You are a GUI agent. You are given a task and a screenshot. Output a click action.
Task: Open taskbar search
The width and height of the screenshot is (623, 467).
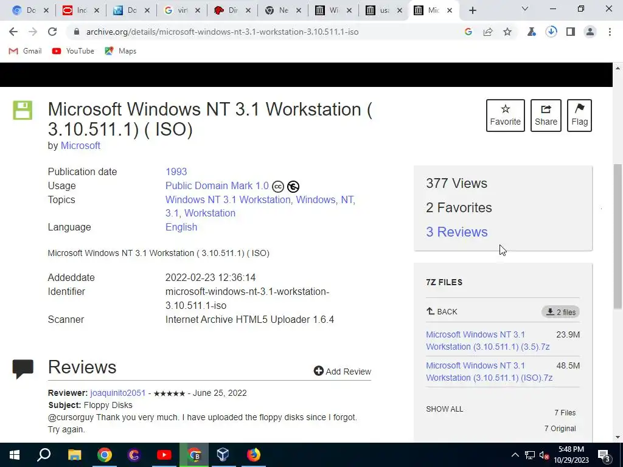(44, 455)
